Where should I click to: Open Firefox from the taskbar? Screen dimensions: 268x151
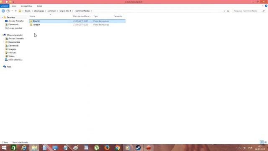click(x=107, y=148)
